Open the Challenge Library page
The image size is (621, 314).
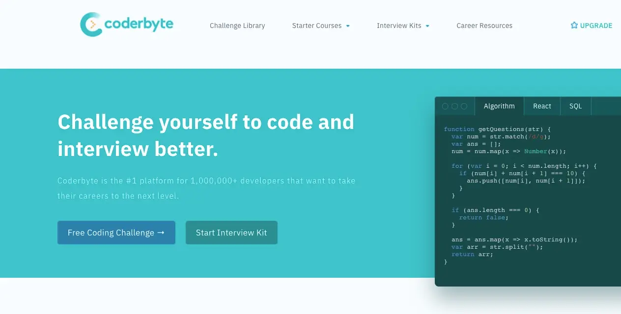click(237, 26)
